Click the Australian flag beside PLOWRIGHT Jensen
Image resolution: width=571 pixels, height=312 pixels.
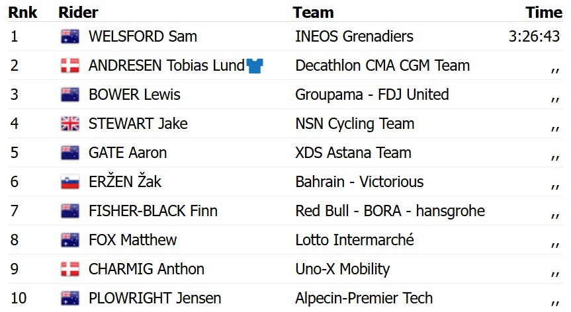[69, 298]
